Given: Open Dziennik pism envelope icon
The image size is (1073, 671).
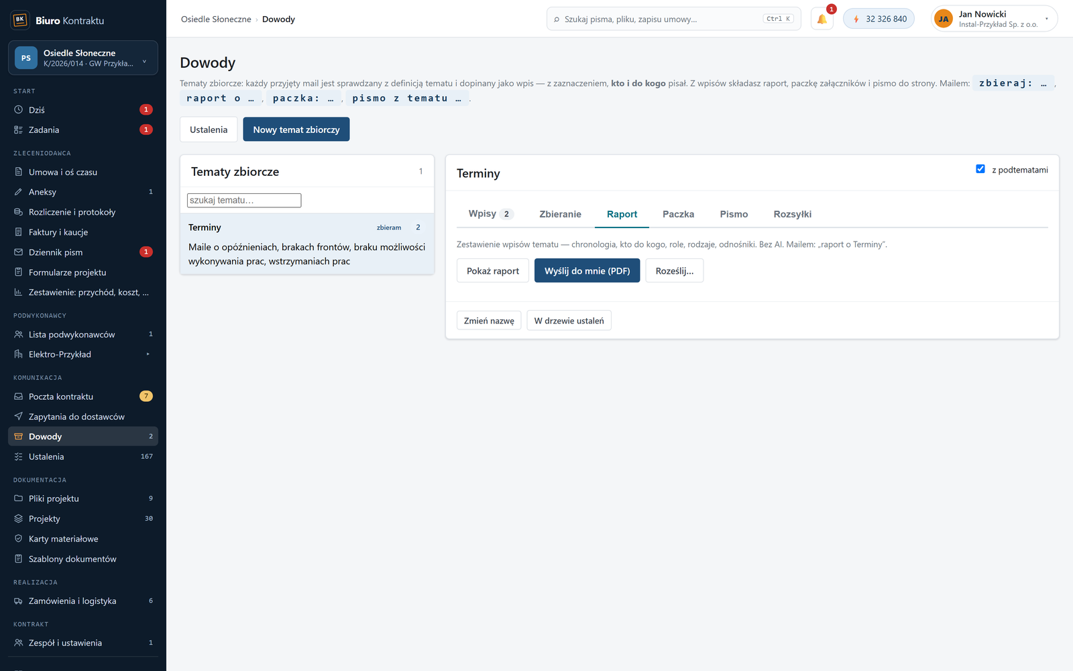Looking at the screenshot, I should click(x=18, y=252).
